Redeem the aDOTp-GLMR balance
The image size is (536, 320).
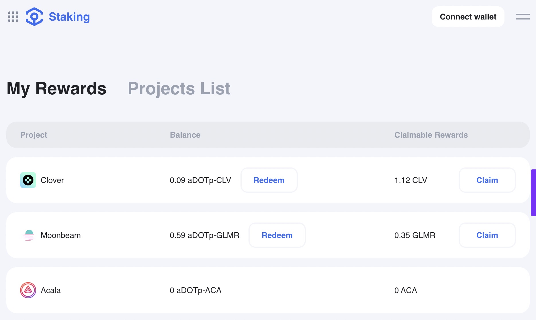coord(277,235)
